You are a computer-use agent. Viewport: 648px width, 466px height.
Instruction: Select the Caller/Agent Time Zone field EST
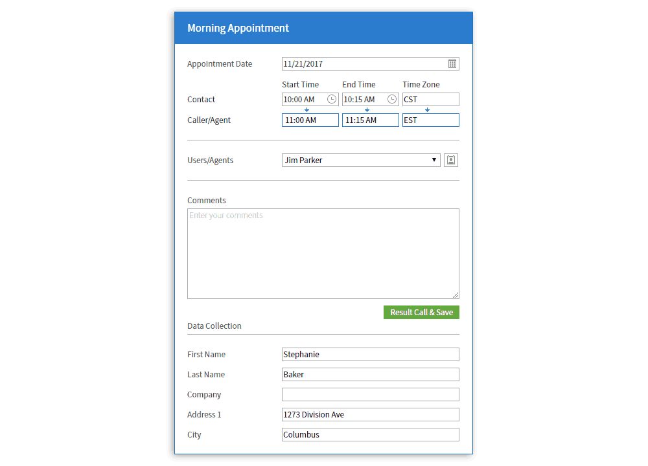point(430,120)
